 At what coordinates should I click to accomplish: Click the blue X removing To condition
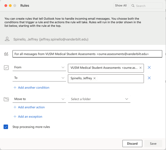149,78
